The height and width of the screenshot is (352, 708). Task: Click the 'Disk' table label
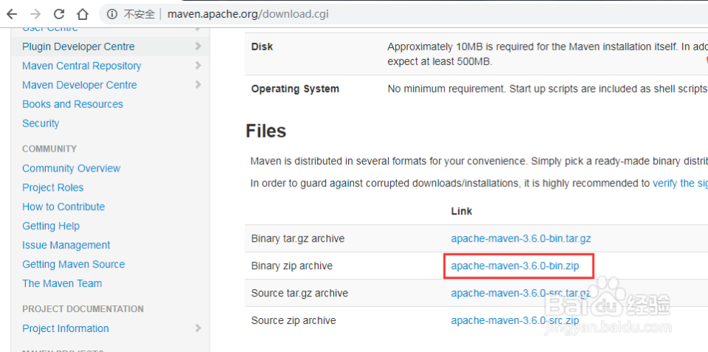(x=262, y=47)
